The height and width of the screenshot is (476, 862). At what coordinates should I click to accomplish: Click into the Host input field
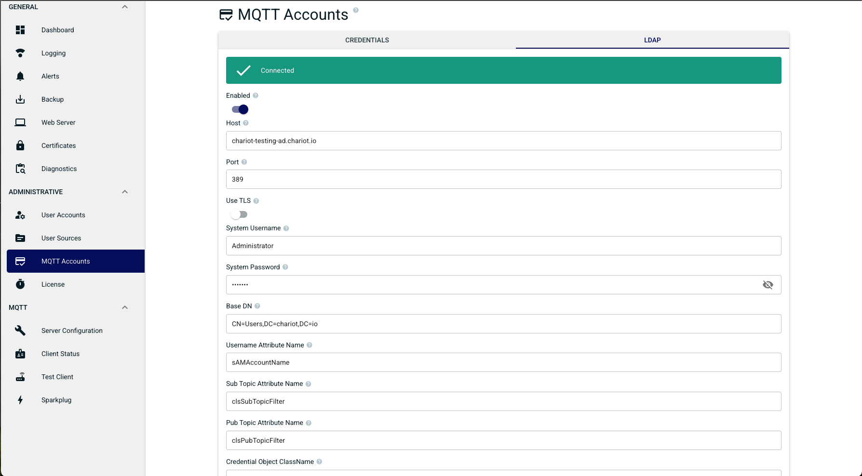503,141
